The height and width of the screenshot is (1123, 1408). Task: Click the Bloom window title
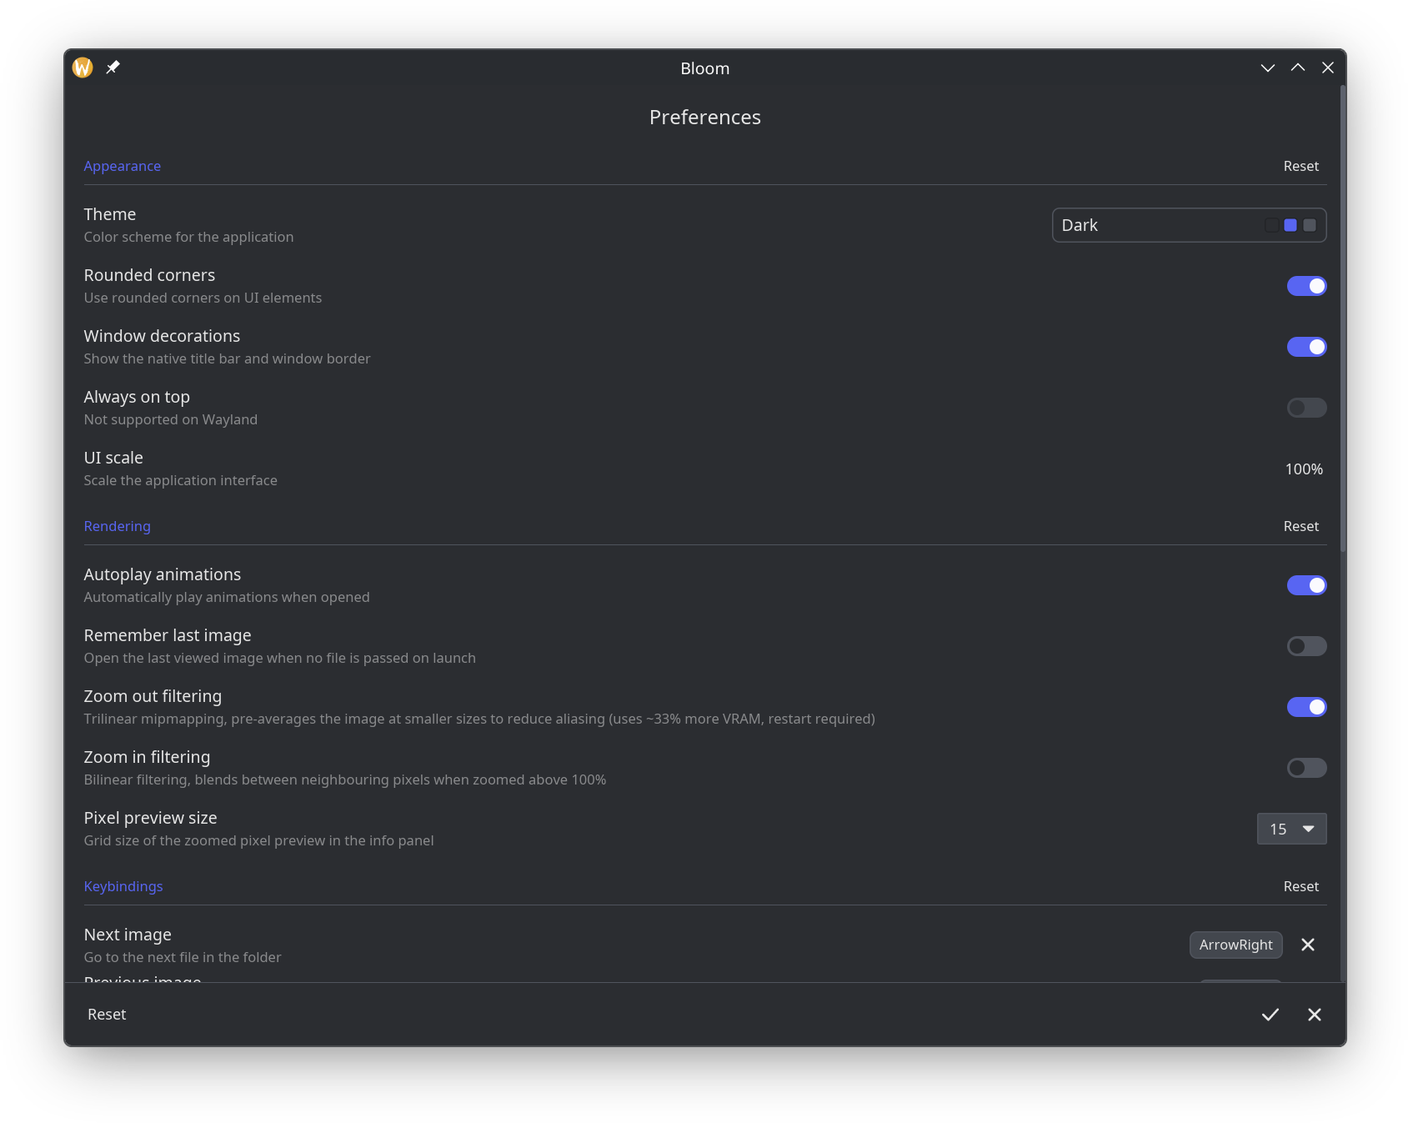pos(704,68)
